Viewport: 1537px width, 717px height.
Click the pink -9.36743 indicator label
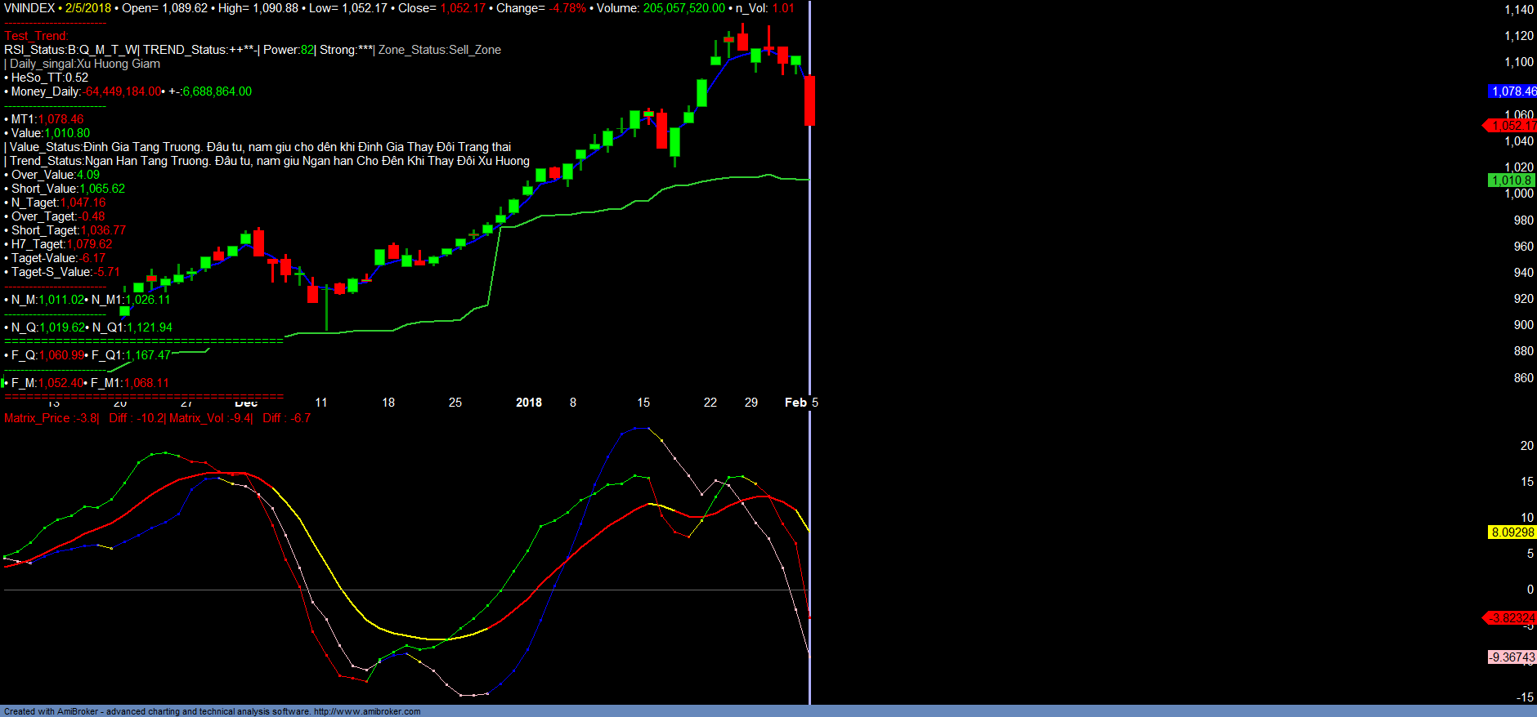(x=1512, y=657)
